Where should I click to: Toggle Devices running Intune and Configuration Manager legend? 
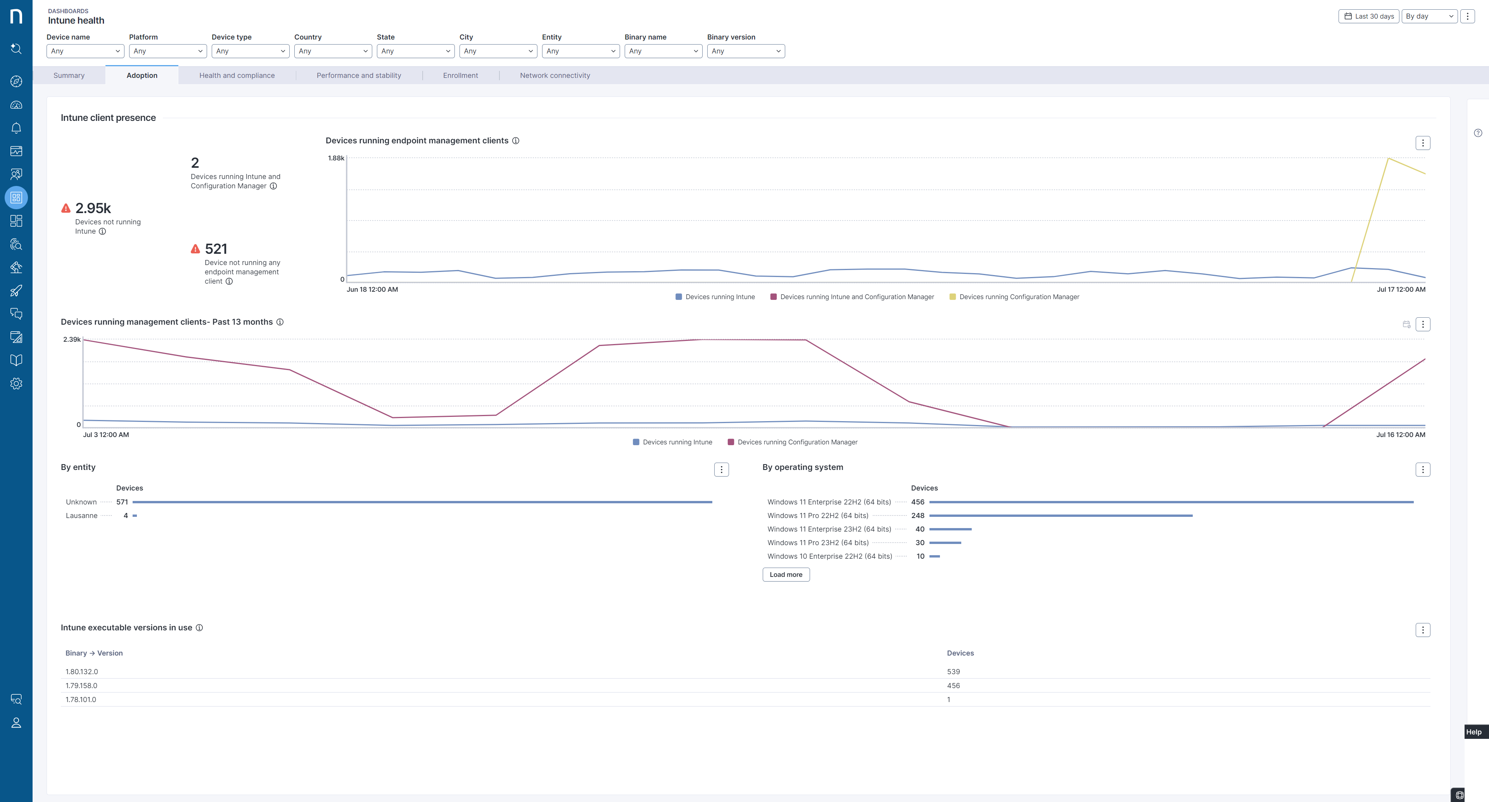(857, 297)
